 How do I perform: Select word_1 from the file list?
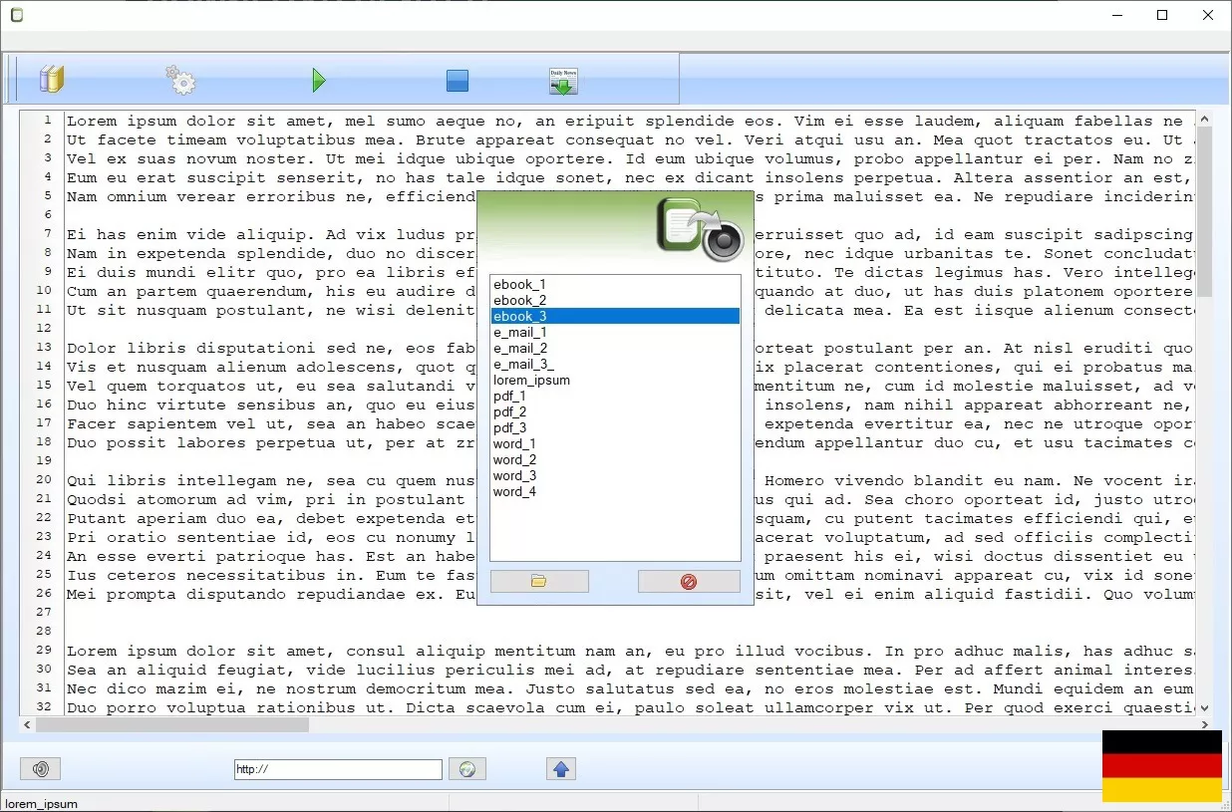coord(514,443)
